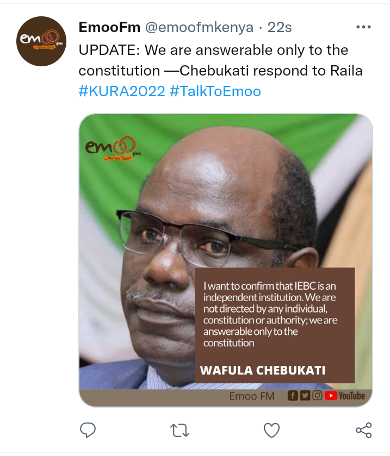The height and width of the screenshot is (456, 390).
Task: Open the 22s timestamp link
Action: pyautogui.click(x=280, y=27)
